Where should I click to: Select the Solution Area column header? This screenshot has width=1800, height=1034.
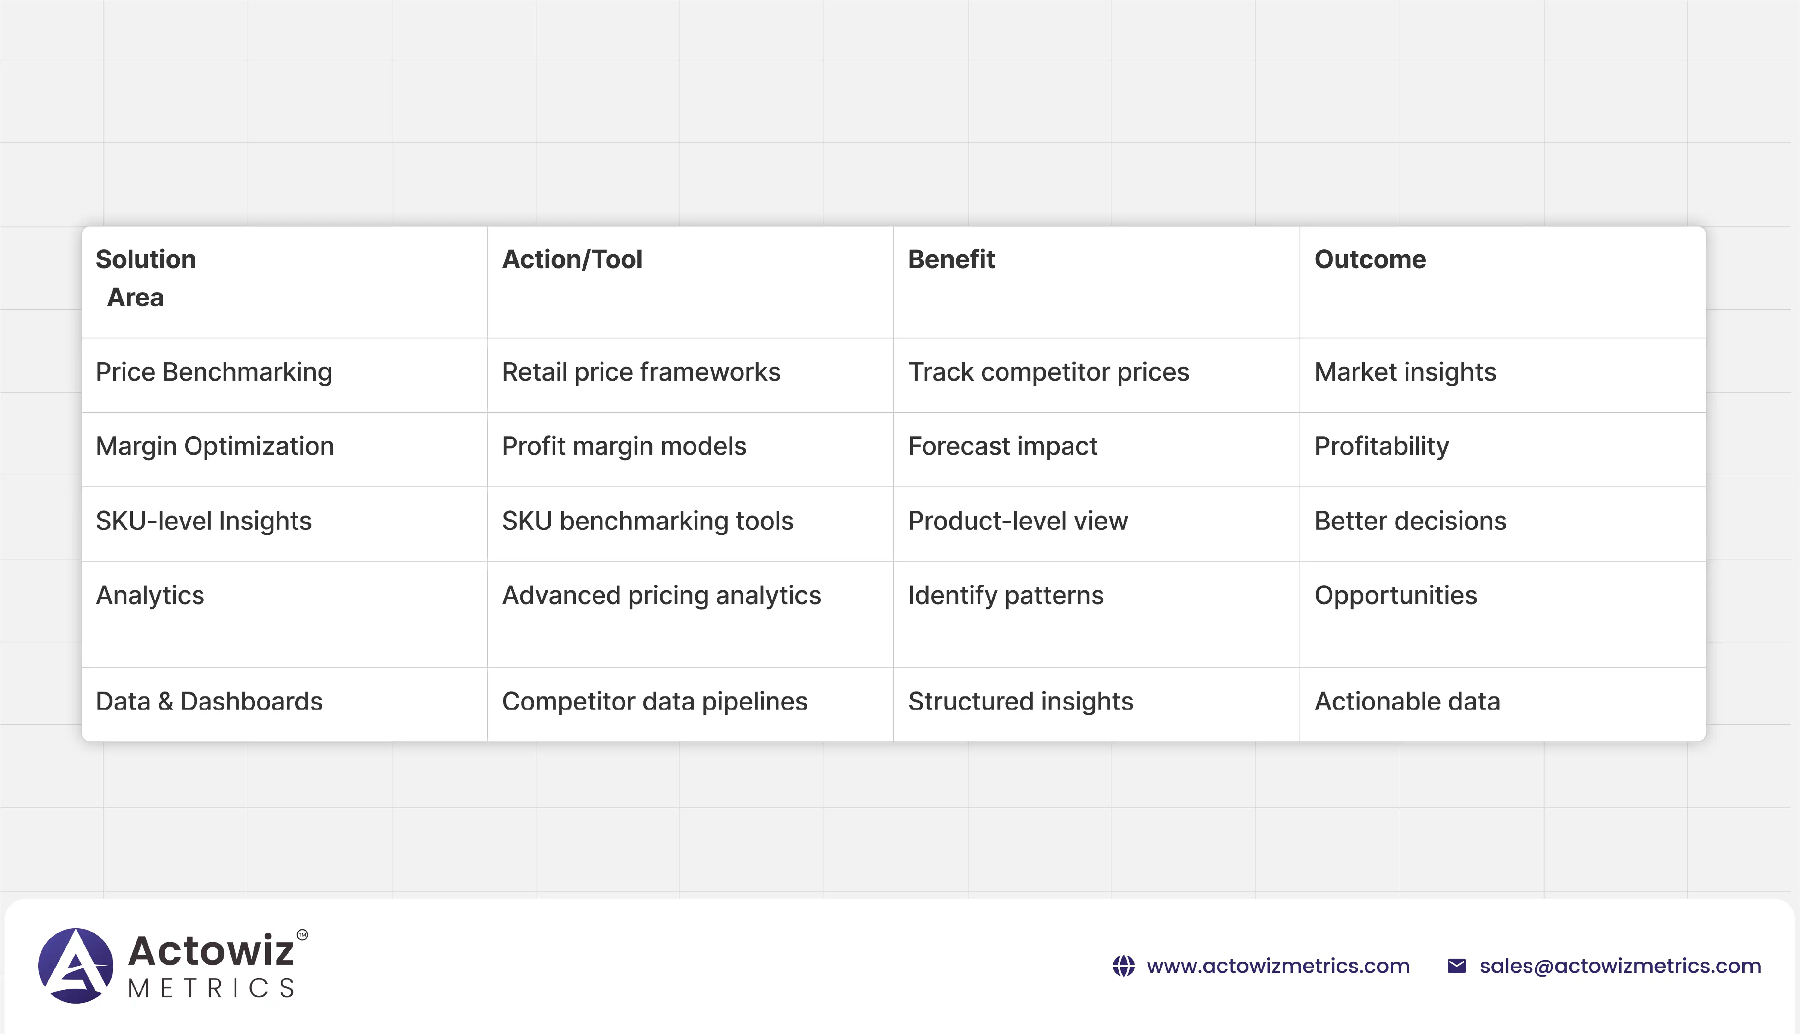pyautogui.click(x=146, y=278)
